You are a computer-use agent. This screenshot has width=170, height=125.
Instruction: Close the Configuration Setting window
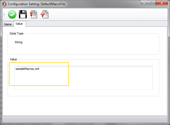(x=162, y=3)
